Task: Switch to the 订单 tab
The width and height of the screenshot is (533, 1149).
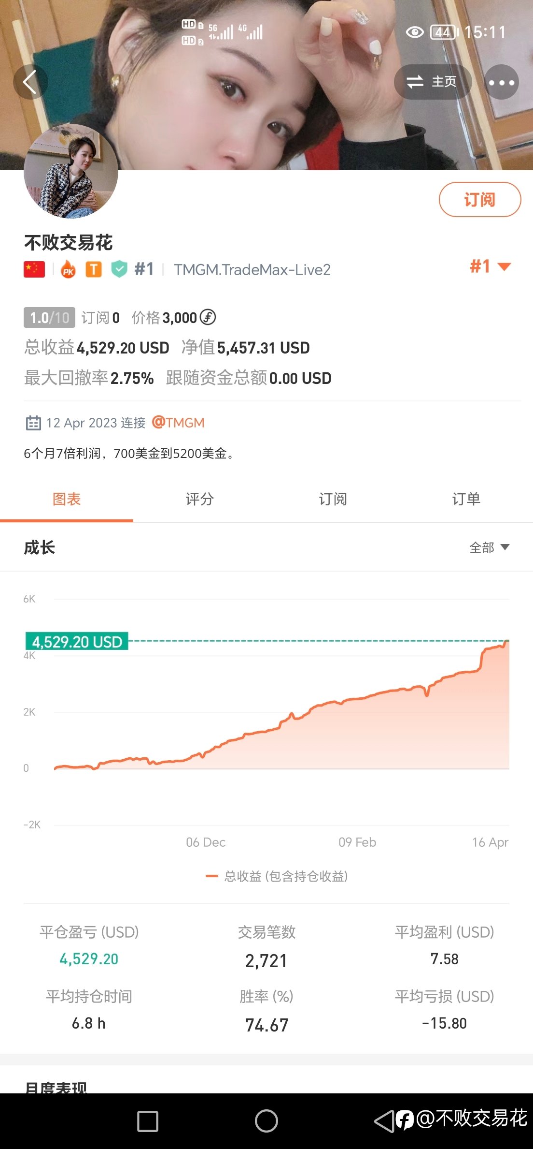Action: click(x=466, y=499)
